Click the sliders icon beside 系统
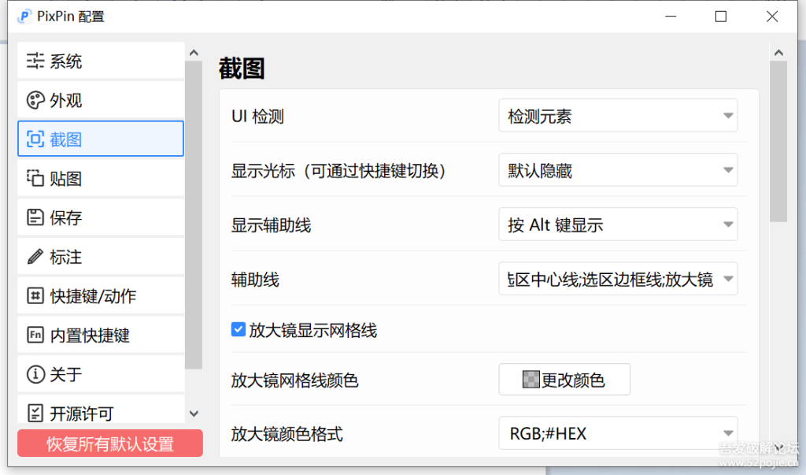The width and height of the screenshot is (806, 475). 35,61
